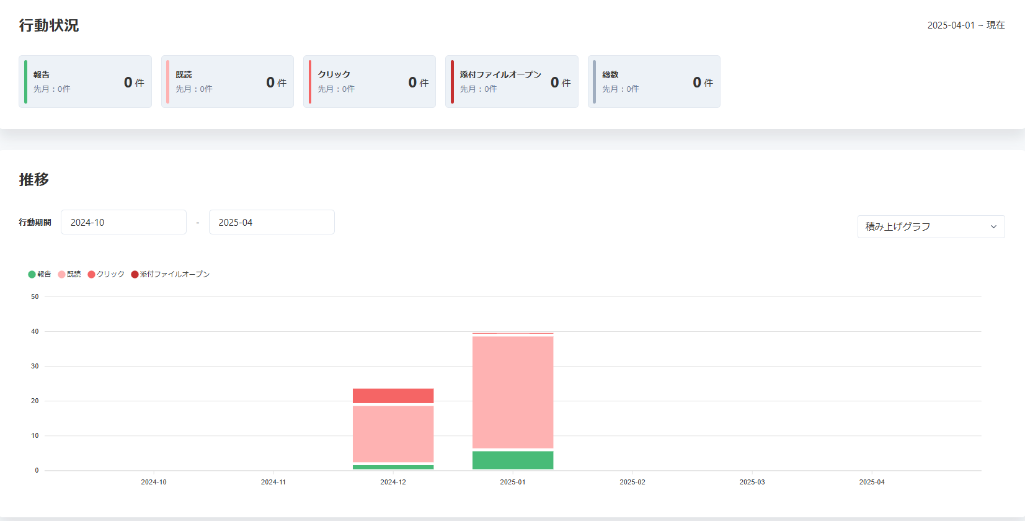Toggle the クリック legend series
1025x521 pixels.
click(x=106, y=274)
